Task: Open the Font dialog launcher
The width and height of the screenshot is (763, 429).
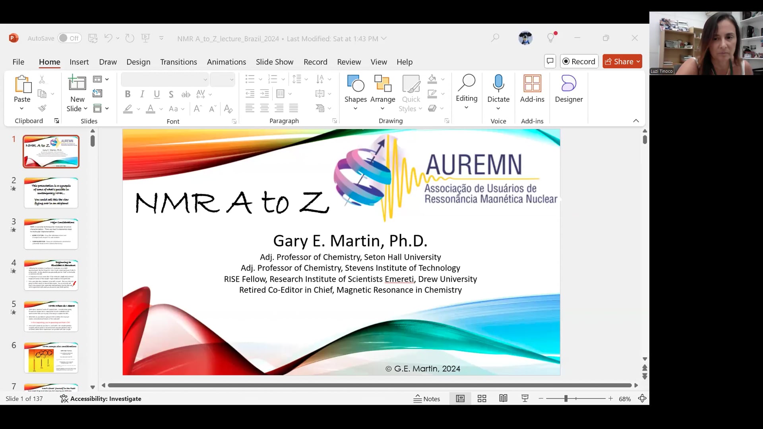Action: 234,122
